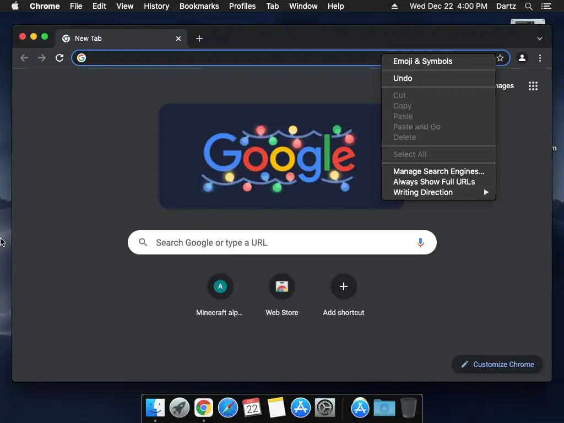Open the Google apps grid

pyautogui.click(x=533, y=86)
